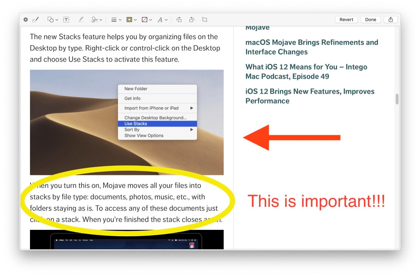Open 'What iOS 12 Means for You' podcast link
The height and width of the screenshot is (276, 420).
[306, 72]
